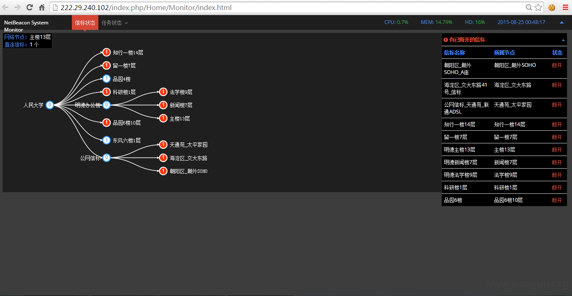Click the 东风六楼1层 blue node circle

pos(107,140)
